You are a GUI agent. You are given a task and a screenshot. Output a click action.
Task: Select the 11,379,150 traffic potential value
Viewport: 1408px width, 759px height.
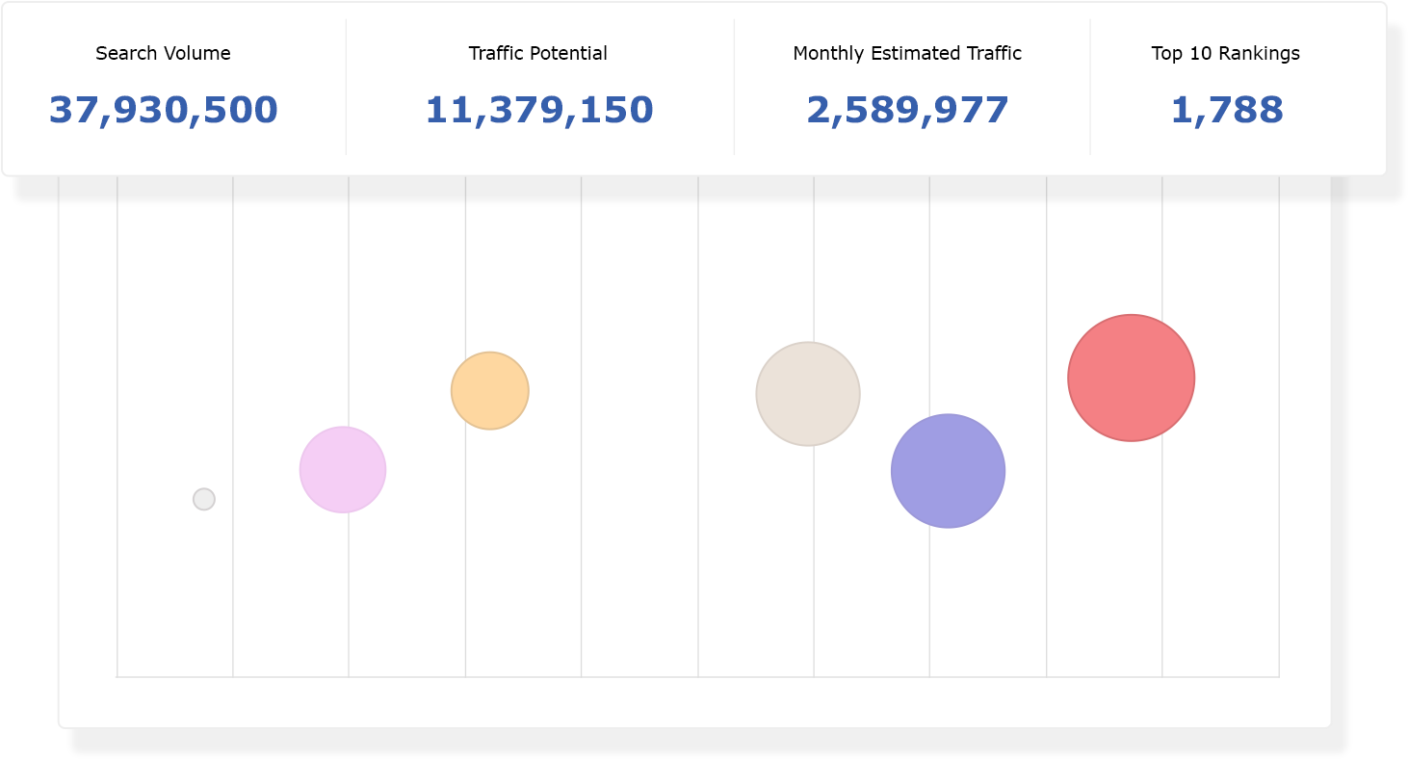pos(538,110)
